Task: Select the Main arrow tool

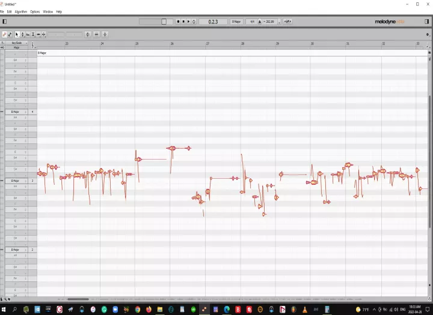Action: 17,34
